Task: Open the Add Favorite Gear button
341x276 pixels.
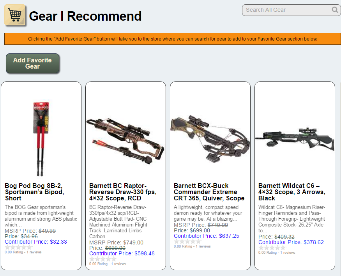Action: tap(32, 63)
